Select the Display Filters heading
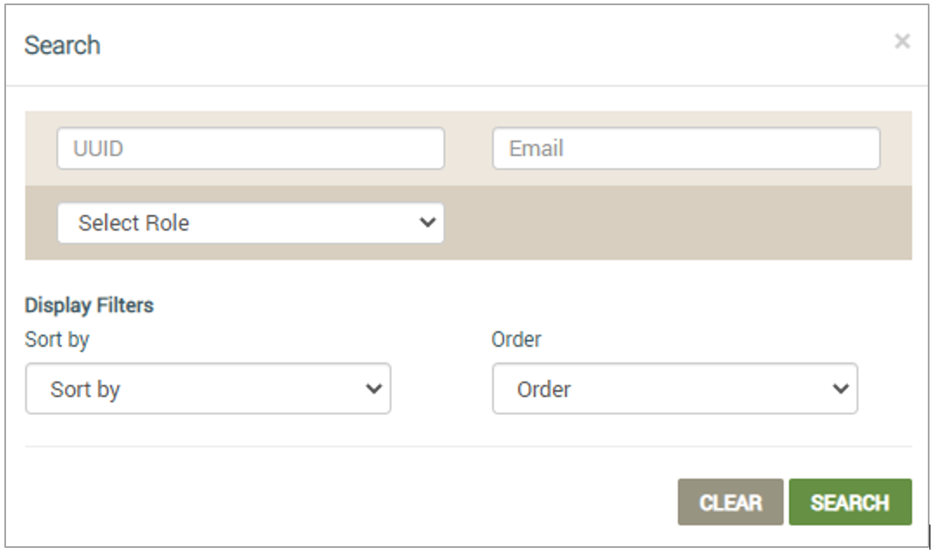 [89, 305]
